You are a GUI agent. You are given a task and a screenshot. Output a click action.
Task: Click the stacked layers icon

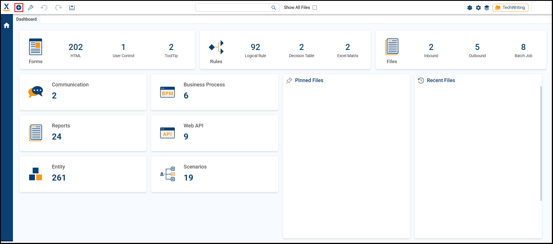(x=487, y=8)
